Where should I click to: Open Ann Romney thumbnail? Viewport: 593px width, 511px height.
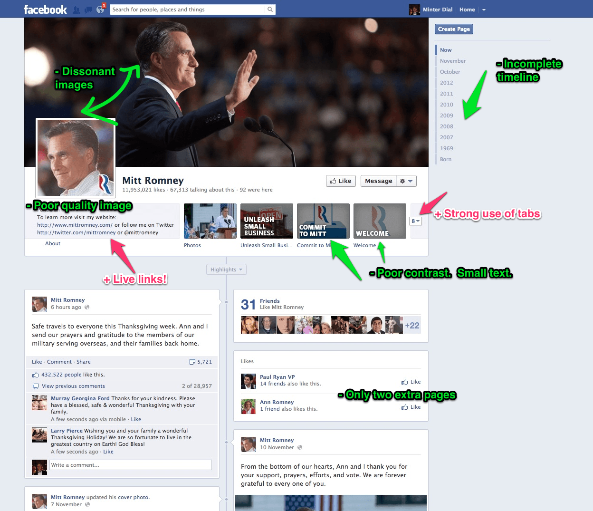[249, 406]
